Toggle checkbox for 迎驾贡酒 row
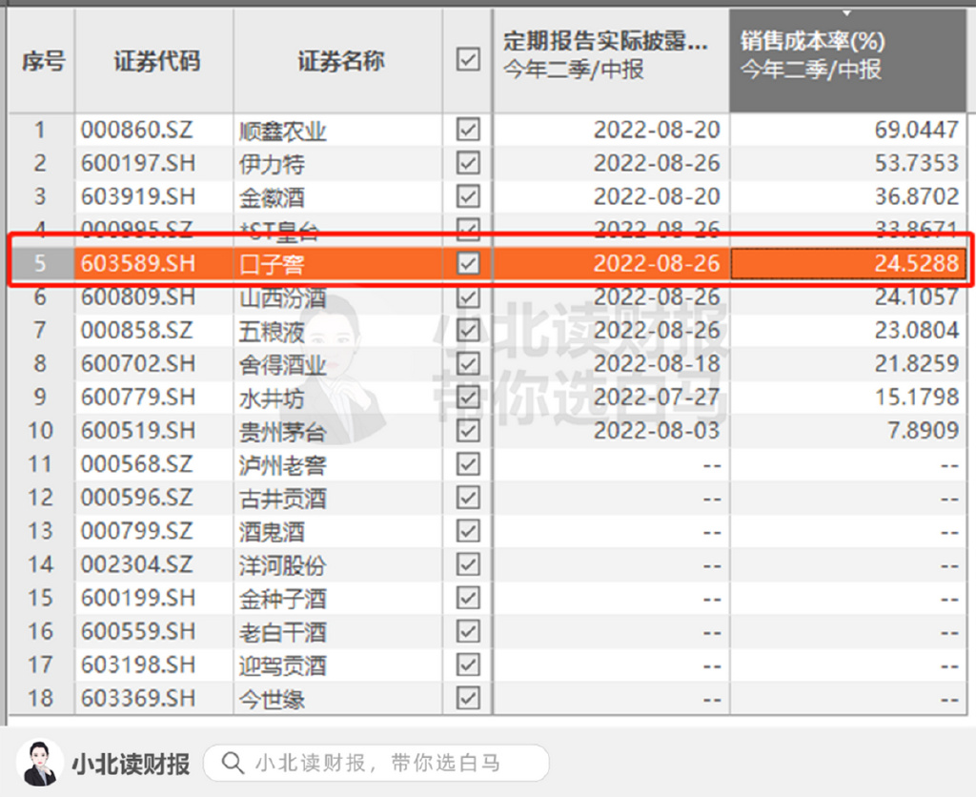The image size is (976, 797). (x=468, y=665)
